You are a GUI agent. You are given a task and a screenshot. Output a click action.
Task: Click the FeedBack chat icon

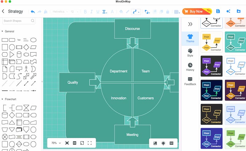coord(190,81)
